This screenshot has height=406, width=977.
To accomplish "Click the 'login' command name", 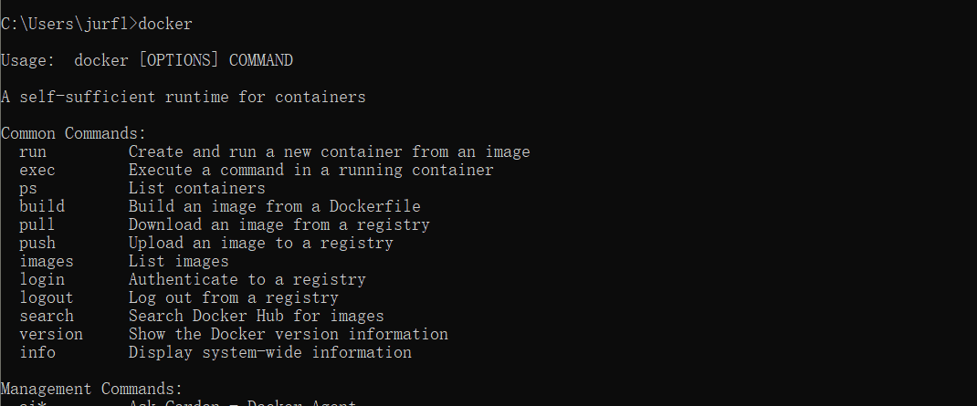I will 42,279.
